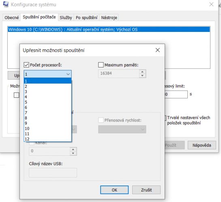Close the Upřesnit možnosti spouštění dialog
This screenshot has width=221, height=202.
coord(158,50)
